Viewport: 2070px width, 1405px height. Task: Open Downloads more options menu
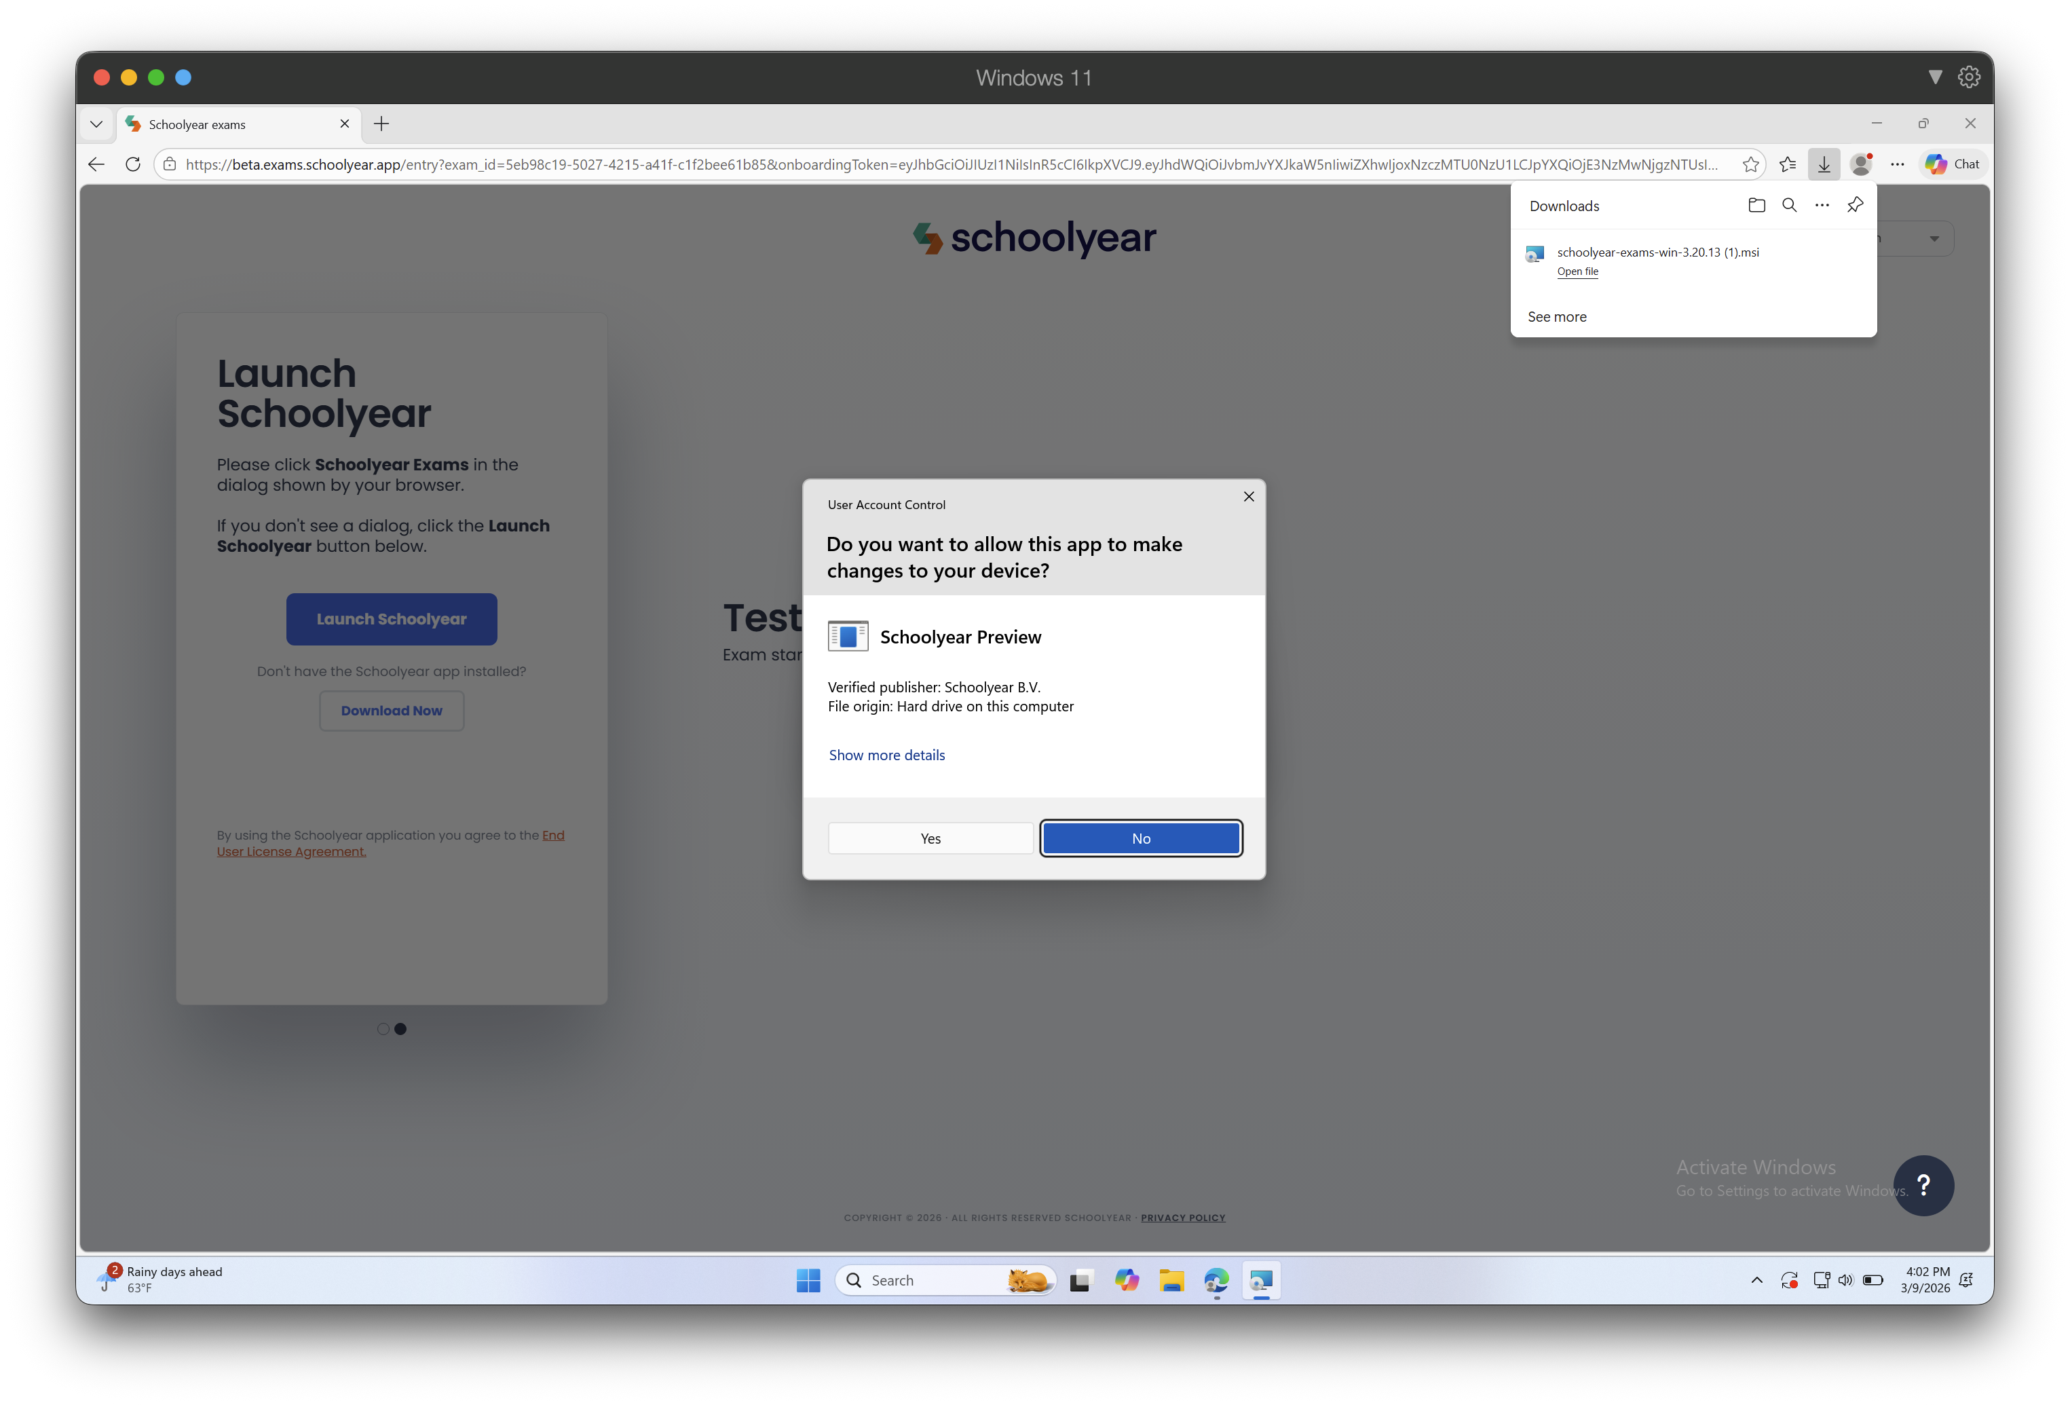(x=1822, y=206)
